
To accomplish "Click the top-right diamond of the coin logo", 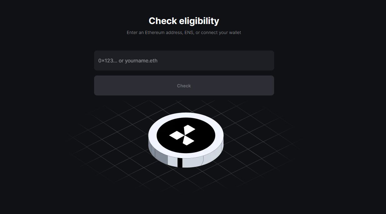I will [189, 130].
